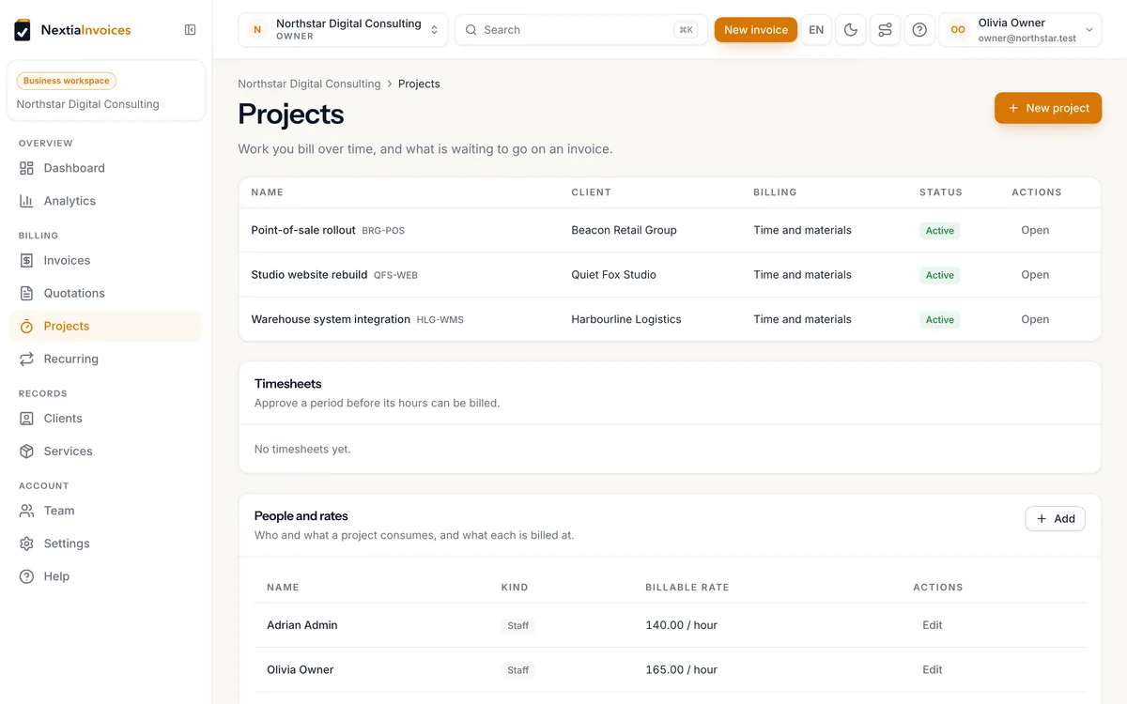Open Team in the Account section
This screenshot has height=704, width=1127.
tap(106, 511)
